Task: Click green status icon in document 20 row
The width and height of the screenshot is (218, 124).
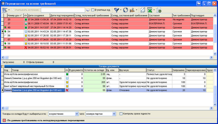Action: (26, 19)
